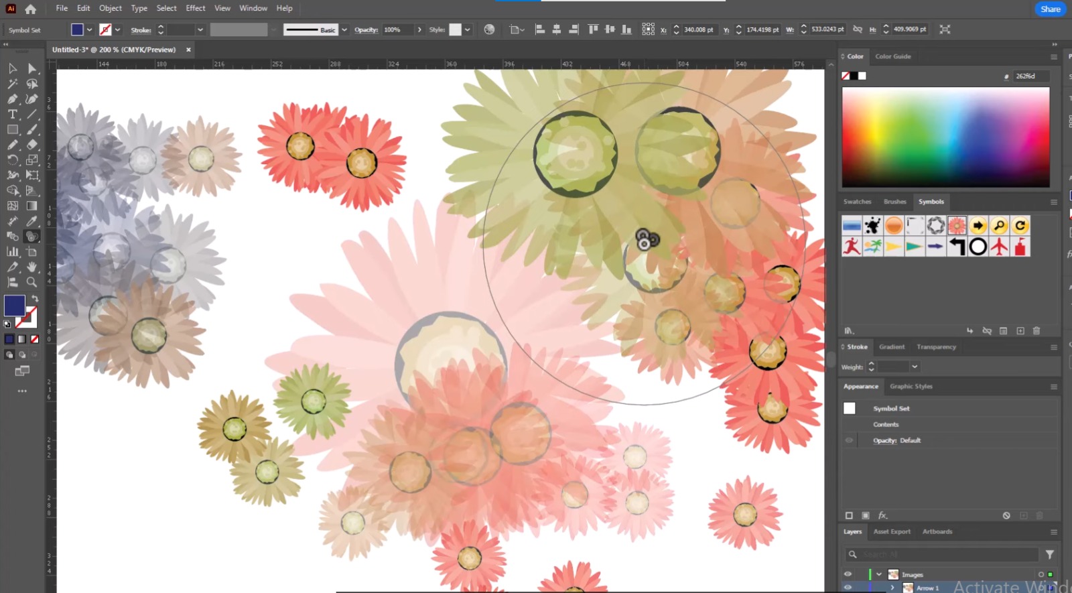1072x593 pixels.
Task: Open the graphic Style dropdown
Action: [467, 29]
